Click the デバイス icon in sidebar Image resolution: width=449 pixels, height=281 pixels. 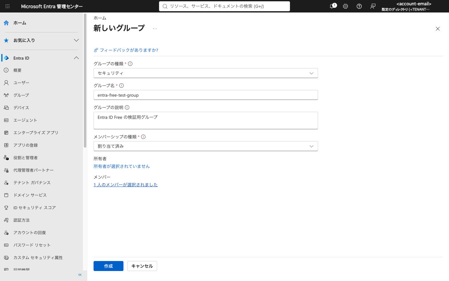click(x=6, y=108)
